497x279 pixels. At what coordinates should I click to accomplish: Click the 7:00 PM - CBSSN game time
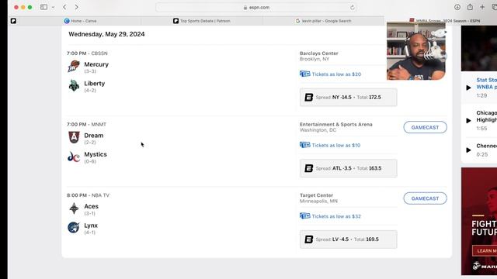pyautogui.click(x=87, y=53)
